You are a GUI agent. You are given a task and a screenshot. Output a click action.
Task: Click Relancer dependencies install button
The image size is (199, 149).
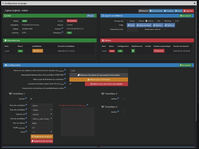coord(38,51)
